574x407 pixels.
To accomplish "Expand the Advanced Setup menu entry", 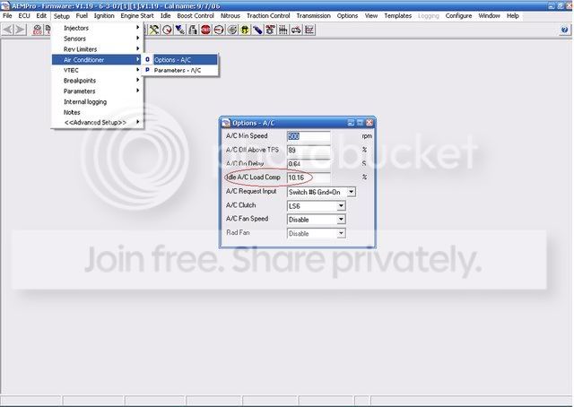I will (95, 122).
